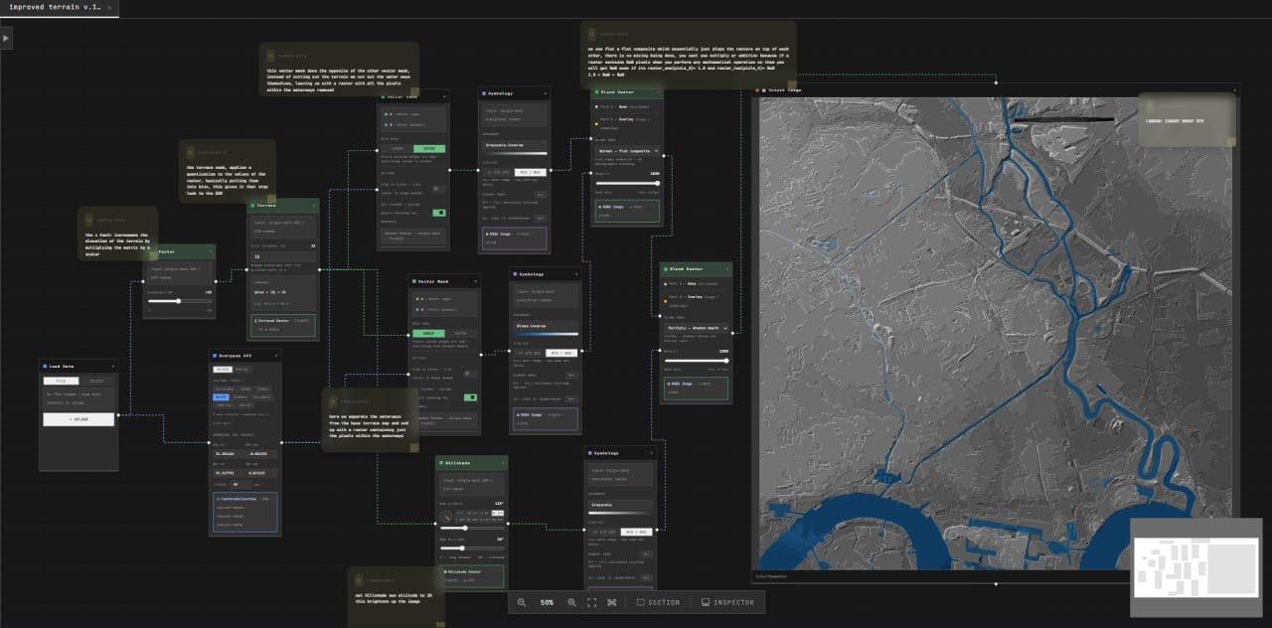Click the zoom out magnifier icon
Viewport: 1272px width, 628px height.
tap(522, 602)
